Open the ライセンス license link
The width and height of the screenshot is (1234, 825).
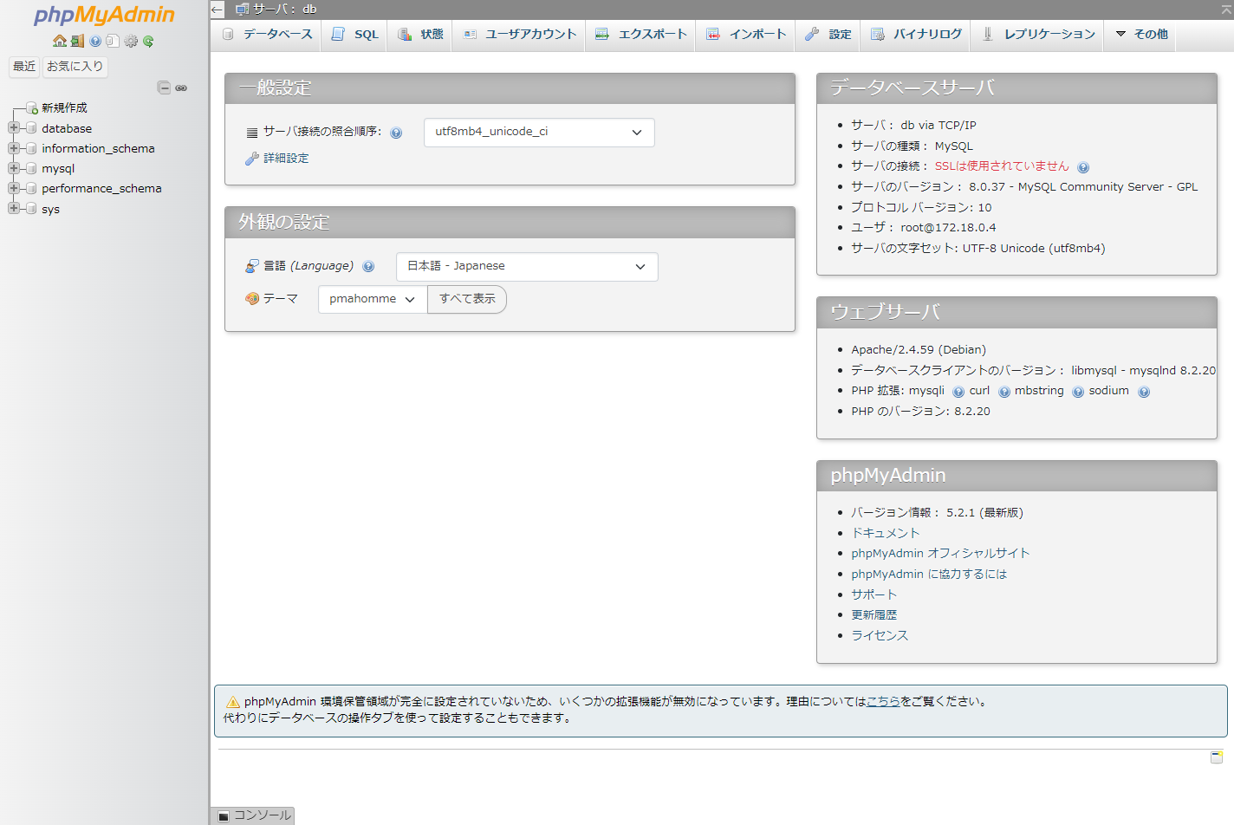pyautogui.click(x=880, y=636)
